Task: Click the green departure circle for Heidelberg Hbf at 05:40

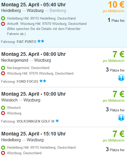Action: coord(3,18)
